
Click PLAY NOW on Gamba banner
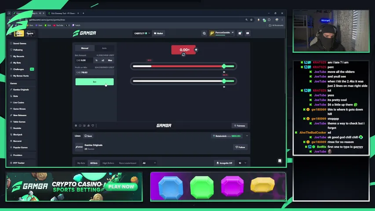coord(121,187)
